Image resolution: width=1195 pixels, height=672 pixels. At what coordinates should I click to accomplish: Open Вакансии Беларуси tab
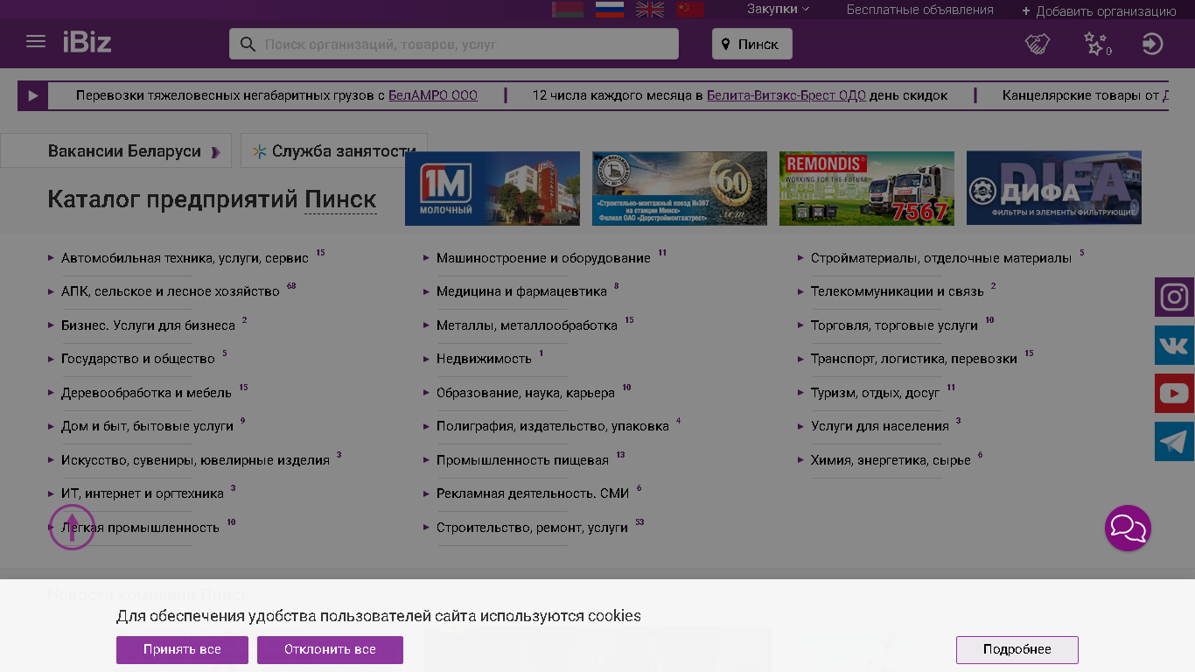(x=116, y=150)
